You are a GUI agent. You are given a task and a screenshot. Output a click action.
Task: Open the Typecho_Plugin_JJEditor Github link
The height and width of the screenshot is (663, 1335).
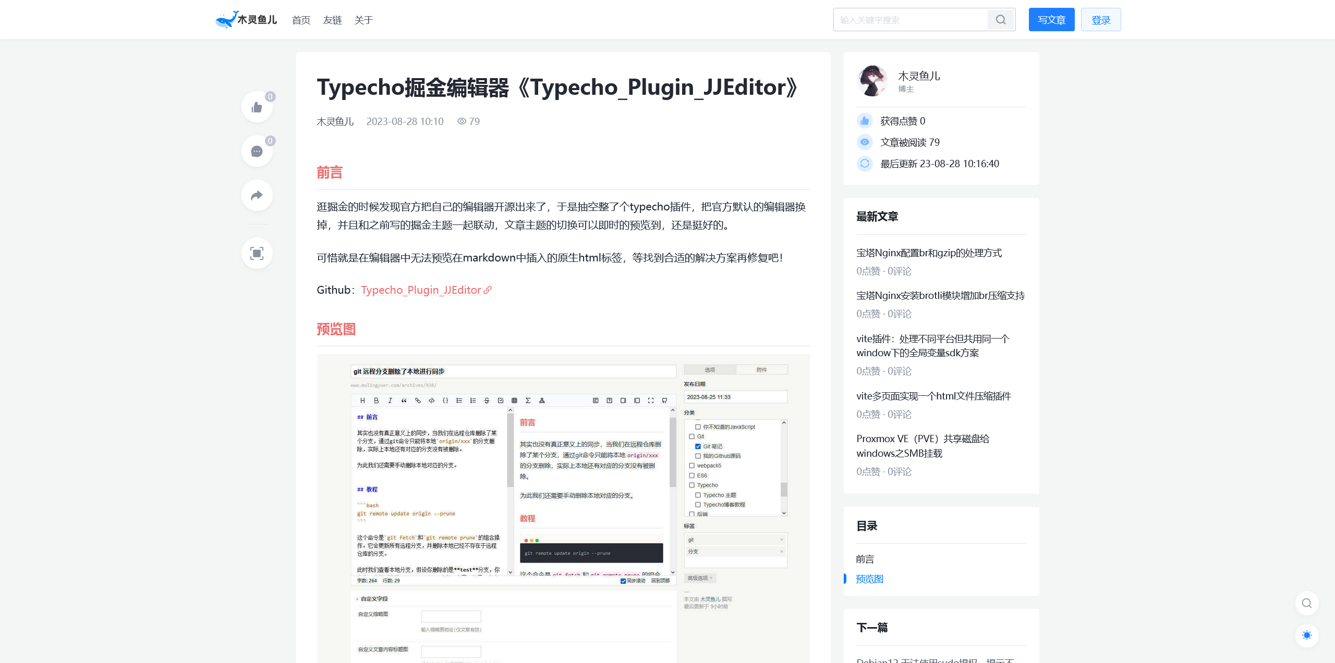[421, 290]
